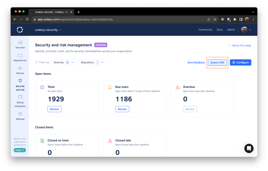Open browser three-dot menu
This screenshot has width=268, height=171.
(253, 19)
